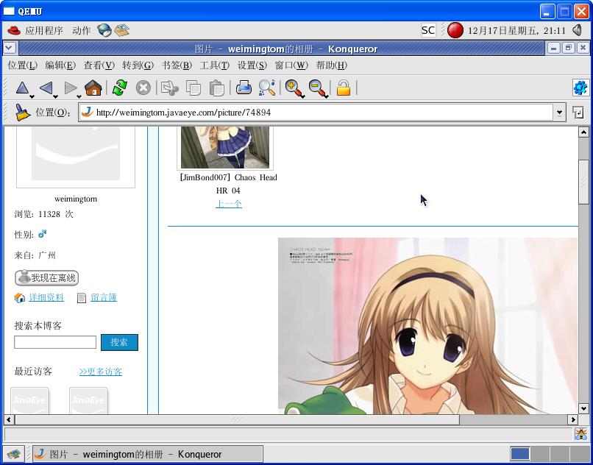Screen dimensions: 593x465
Task: Open the 留言簿 guestbook link
Action: [103, 297]
